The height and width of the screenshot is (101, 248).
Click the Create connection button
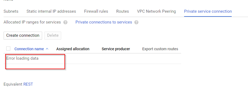[23, 35]
